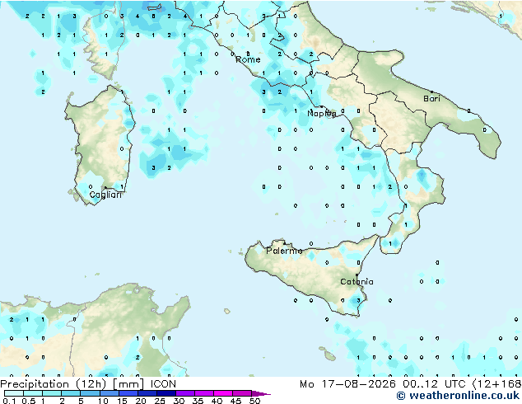
Task: Click the '00..12 UTC' time range text
Action: pyautogui.click(x=434, y=384)
